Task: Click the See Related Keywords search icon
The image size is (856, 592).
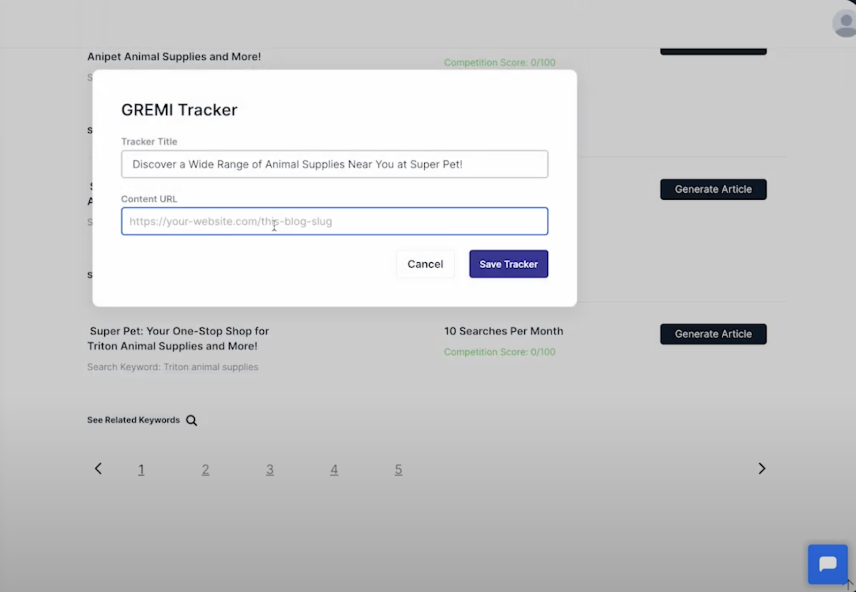Action: (192, 420)
